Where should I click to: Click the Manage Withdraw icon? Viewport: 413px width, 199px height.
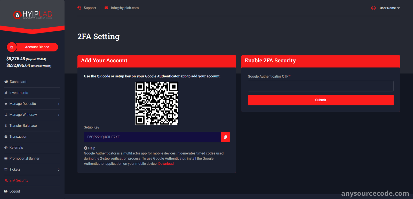click(6, 115)
